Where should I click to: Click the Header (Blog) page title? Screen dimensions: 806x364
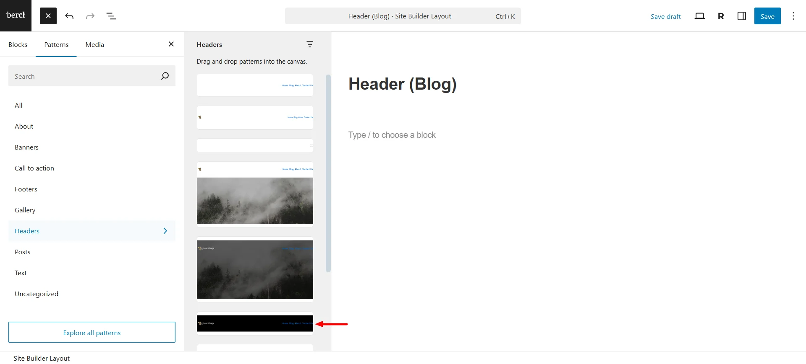click(402, 84)
